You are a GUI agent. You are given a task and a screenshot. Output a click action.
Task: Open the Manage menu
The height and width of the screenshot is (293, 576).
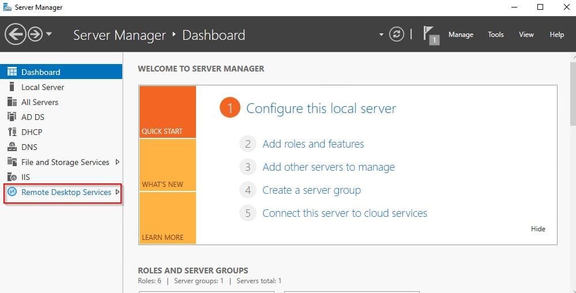[x=461, y=35]
